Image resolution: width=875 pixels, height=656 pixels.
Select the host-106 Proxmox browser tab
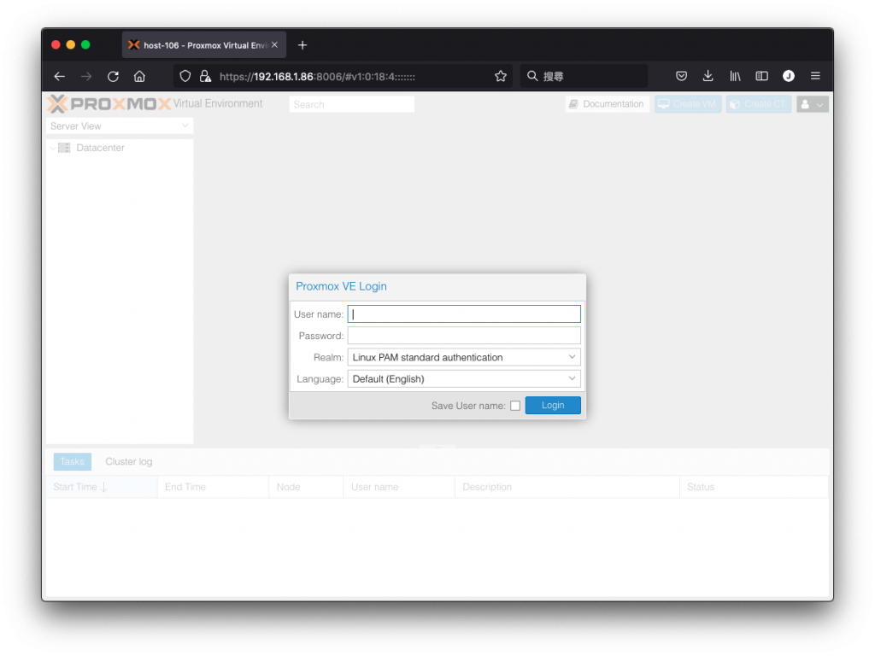point(203,45)
